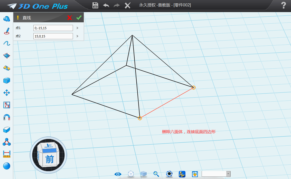Open the light-blue box combine tool

pyautogui.click(x=7, y=130)
